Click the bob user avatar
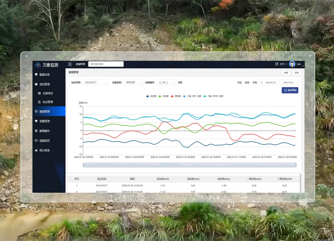The height and width of the screenshot is (241, 334). pyautogui.click(x=292, y=64)
